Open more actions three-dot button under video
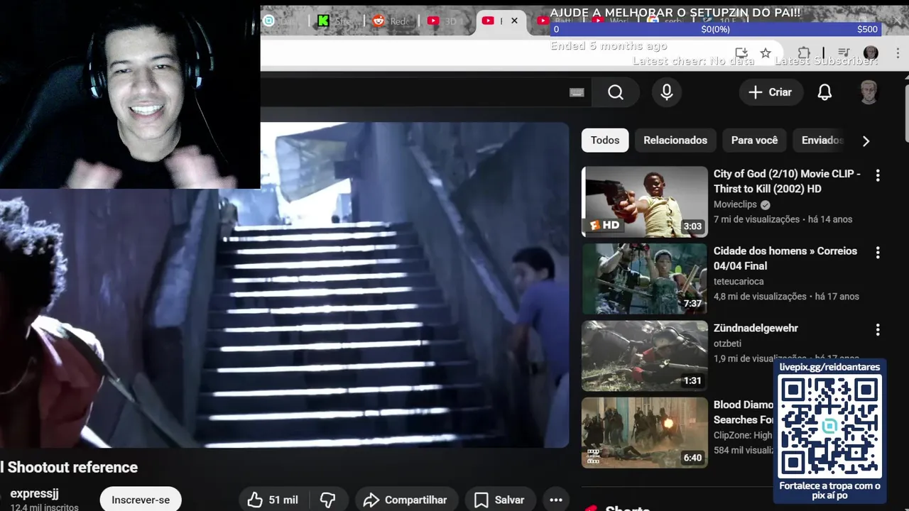The height and width of the screenshot is (511, 909). [x=556, y=500]
